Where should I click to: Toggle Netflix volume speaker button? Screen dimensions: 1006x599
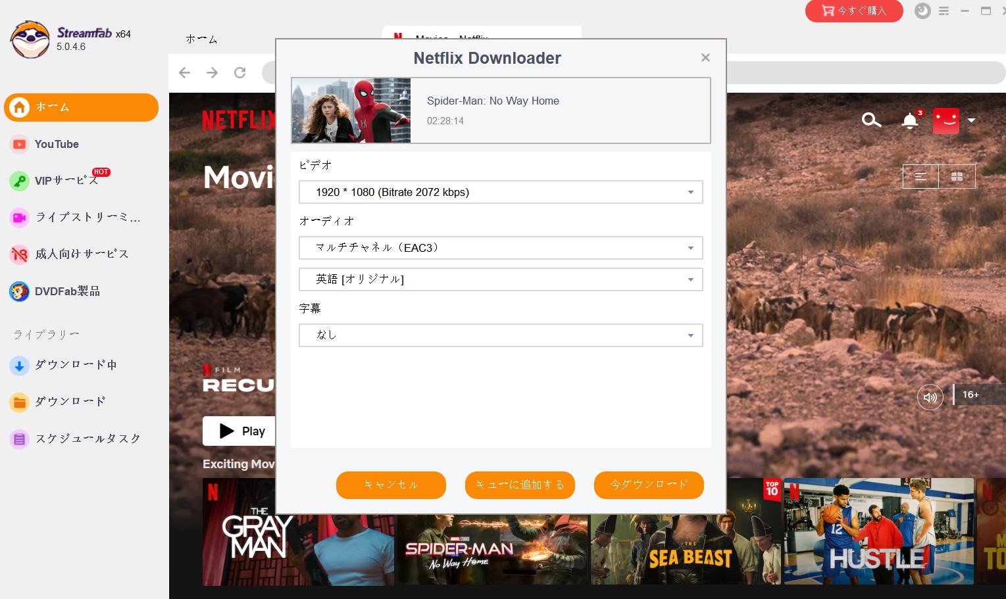point(930,397)
